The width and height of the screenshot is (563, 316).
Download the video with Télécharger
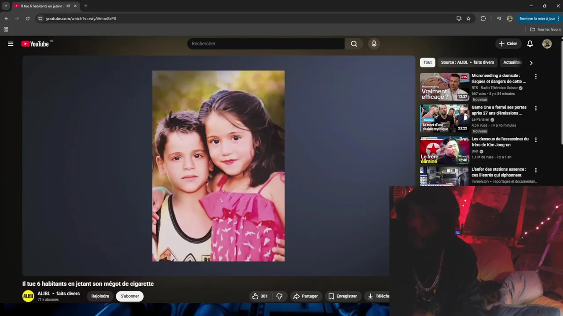click(x=377, y=296)
